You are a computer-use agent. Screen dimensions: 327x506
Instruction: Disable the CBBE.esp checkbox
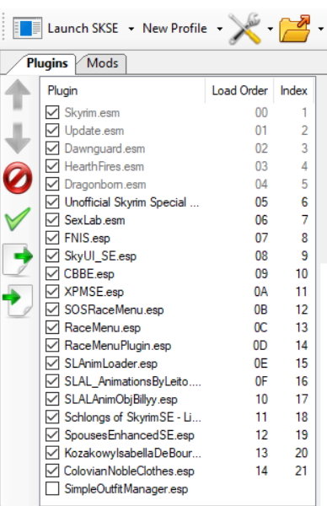[52, 273]
